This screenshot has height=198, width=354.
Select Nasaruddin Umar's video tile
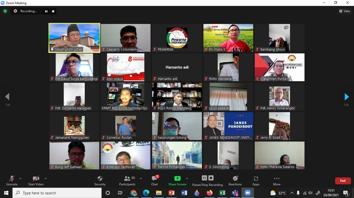coord(74,38)
